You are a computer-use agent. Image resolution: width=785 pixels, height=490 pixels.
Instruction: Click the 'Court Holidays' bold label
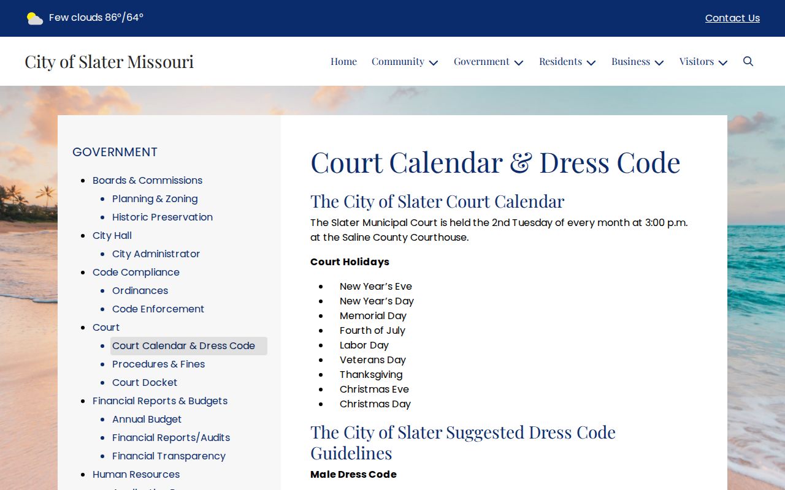[x=350, y=262]
